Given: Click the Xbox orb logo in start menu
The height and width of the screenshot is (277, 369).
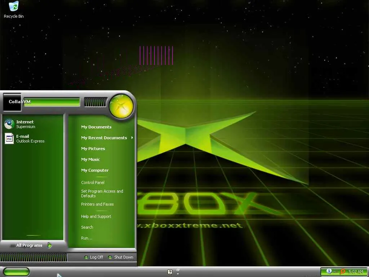Looking at the screenshot, I should (x=121, y=106).
